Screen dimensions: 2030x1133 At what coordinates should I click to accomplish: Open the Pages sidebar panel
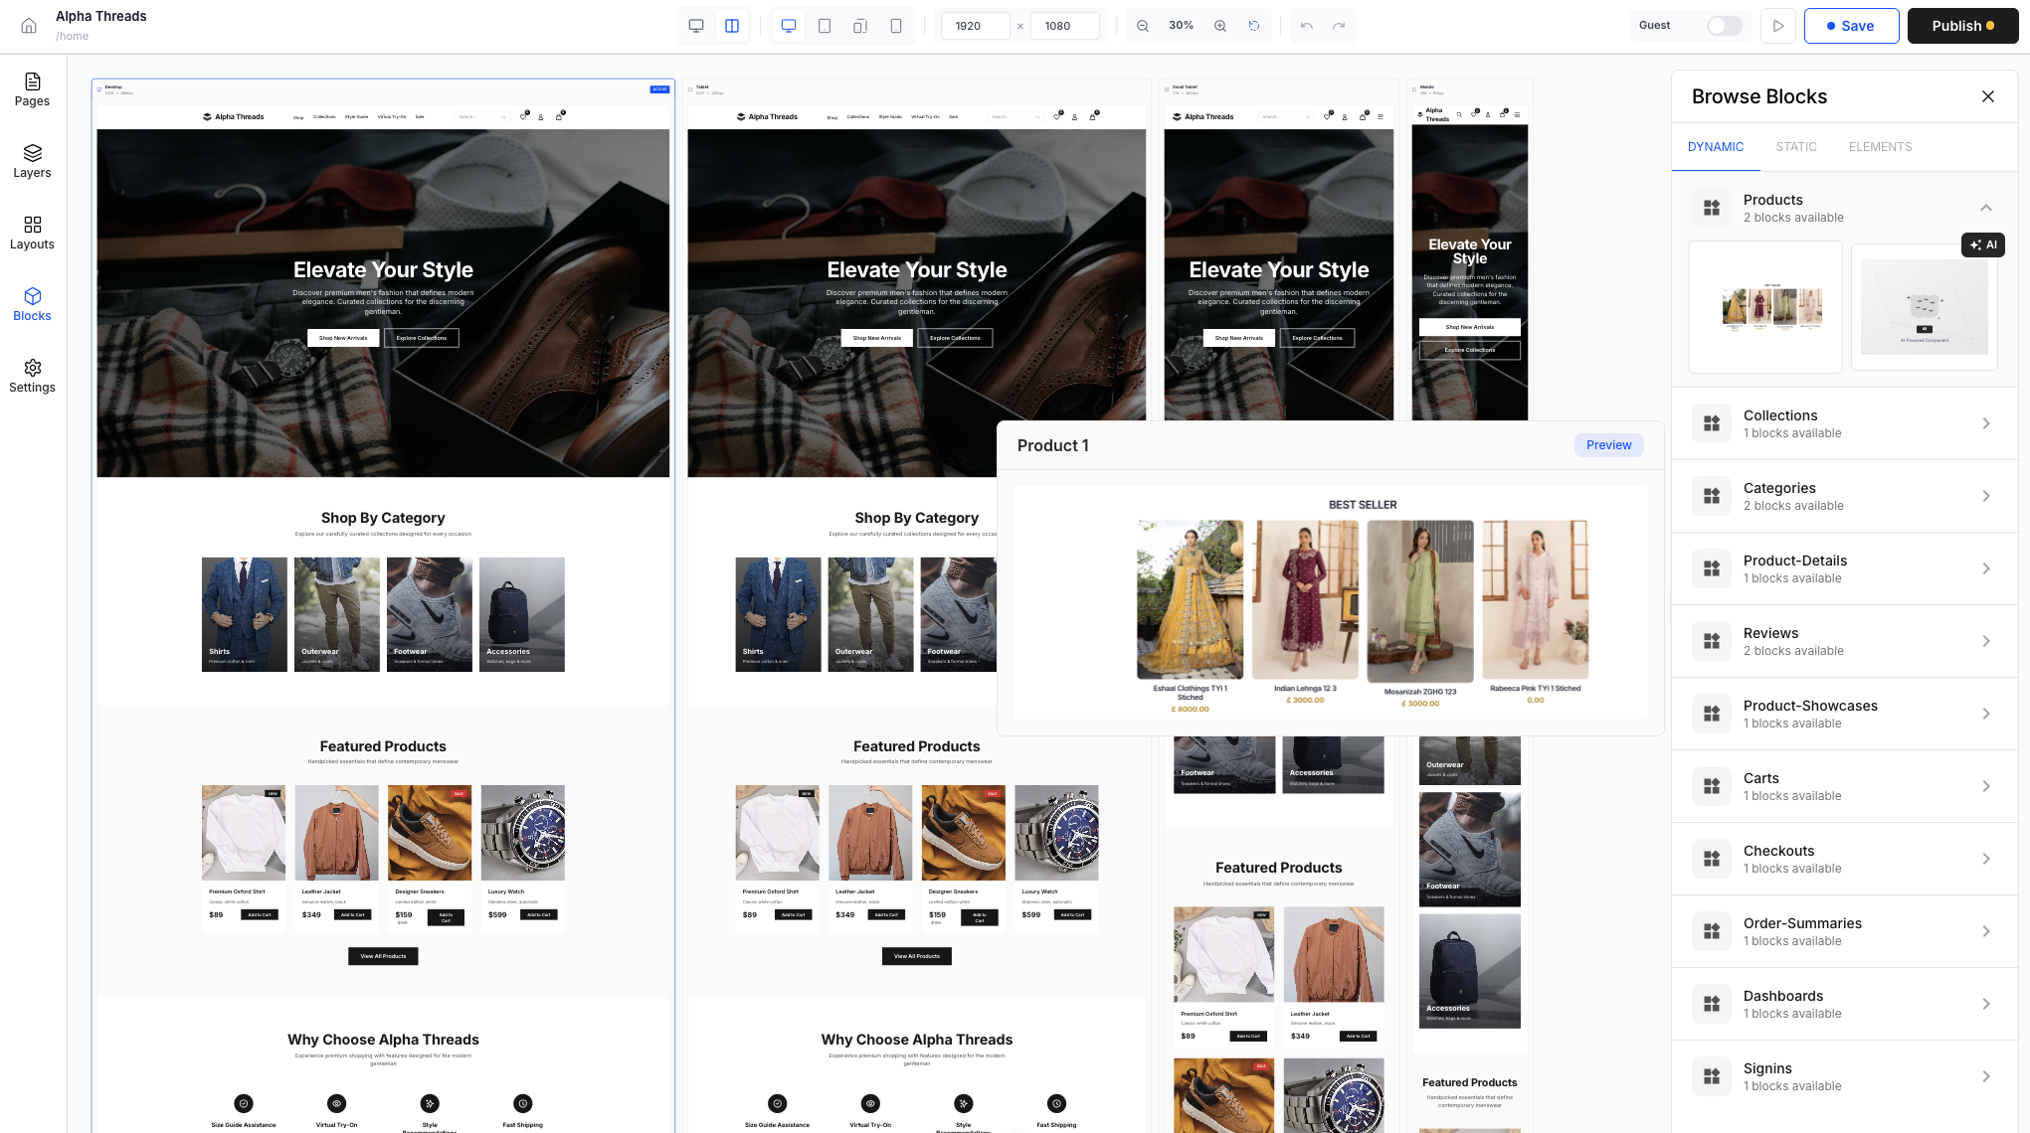coord(32,88)
